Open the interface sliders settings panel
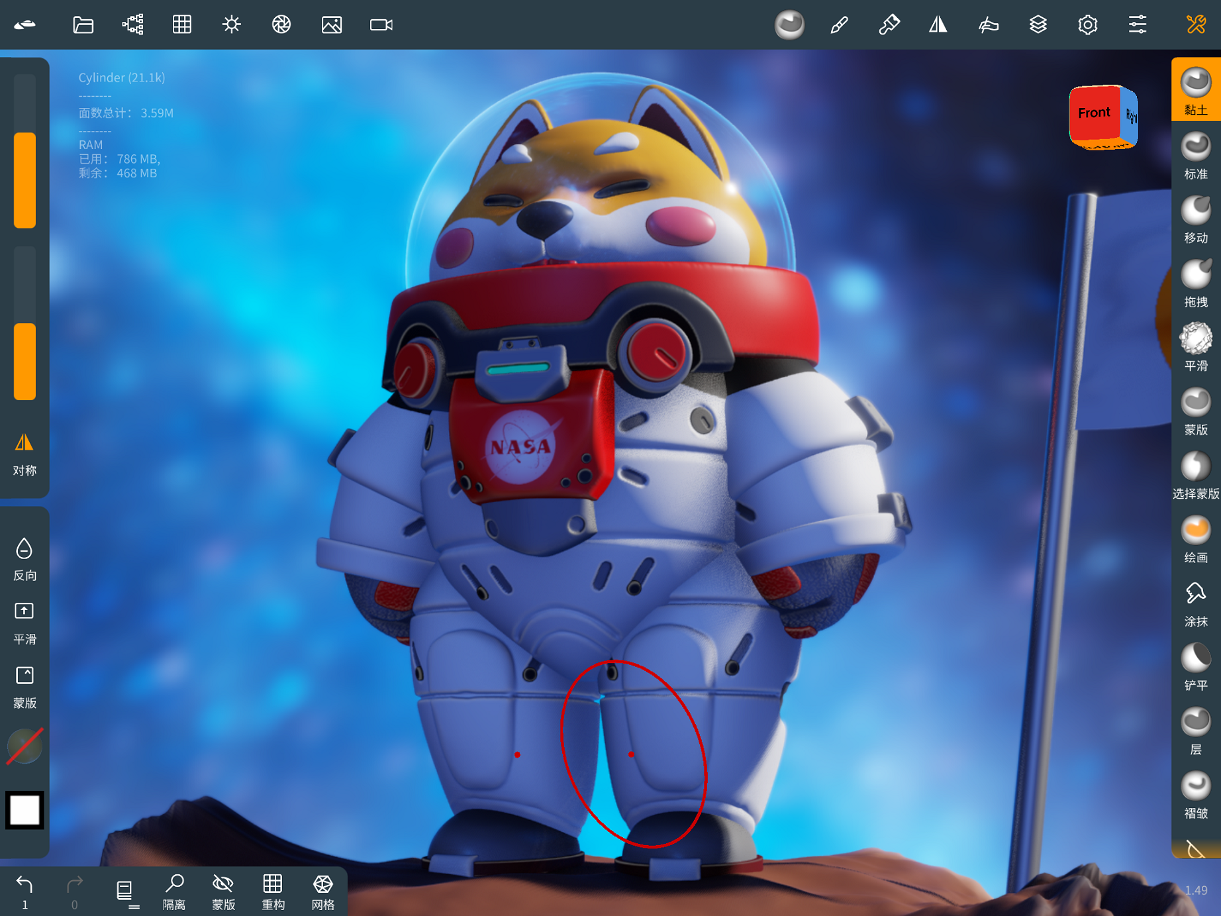The image size is (1221, 916). click(1138, 25)
